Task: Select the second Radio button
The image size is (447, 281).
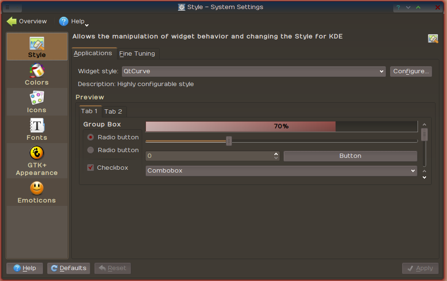Action: [x=91, y=150]
